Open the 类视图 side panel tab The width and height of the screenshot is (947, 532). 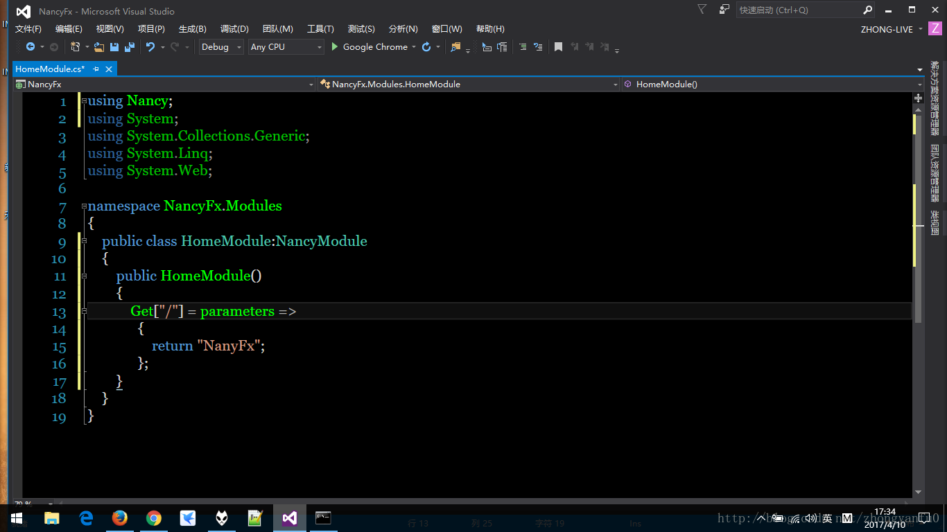pyautogui.click(x=935, y=223)
